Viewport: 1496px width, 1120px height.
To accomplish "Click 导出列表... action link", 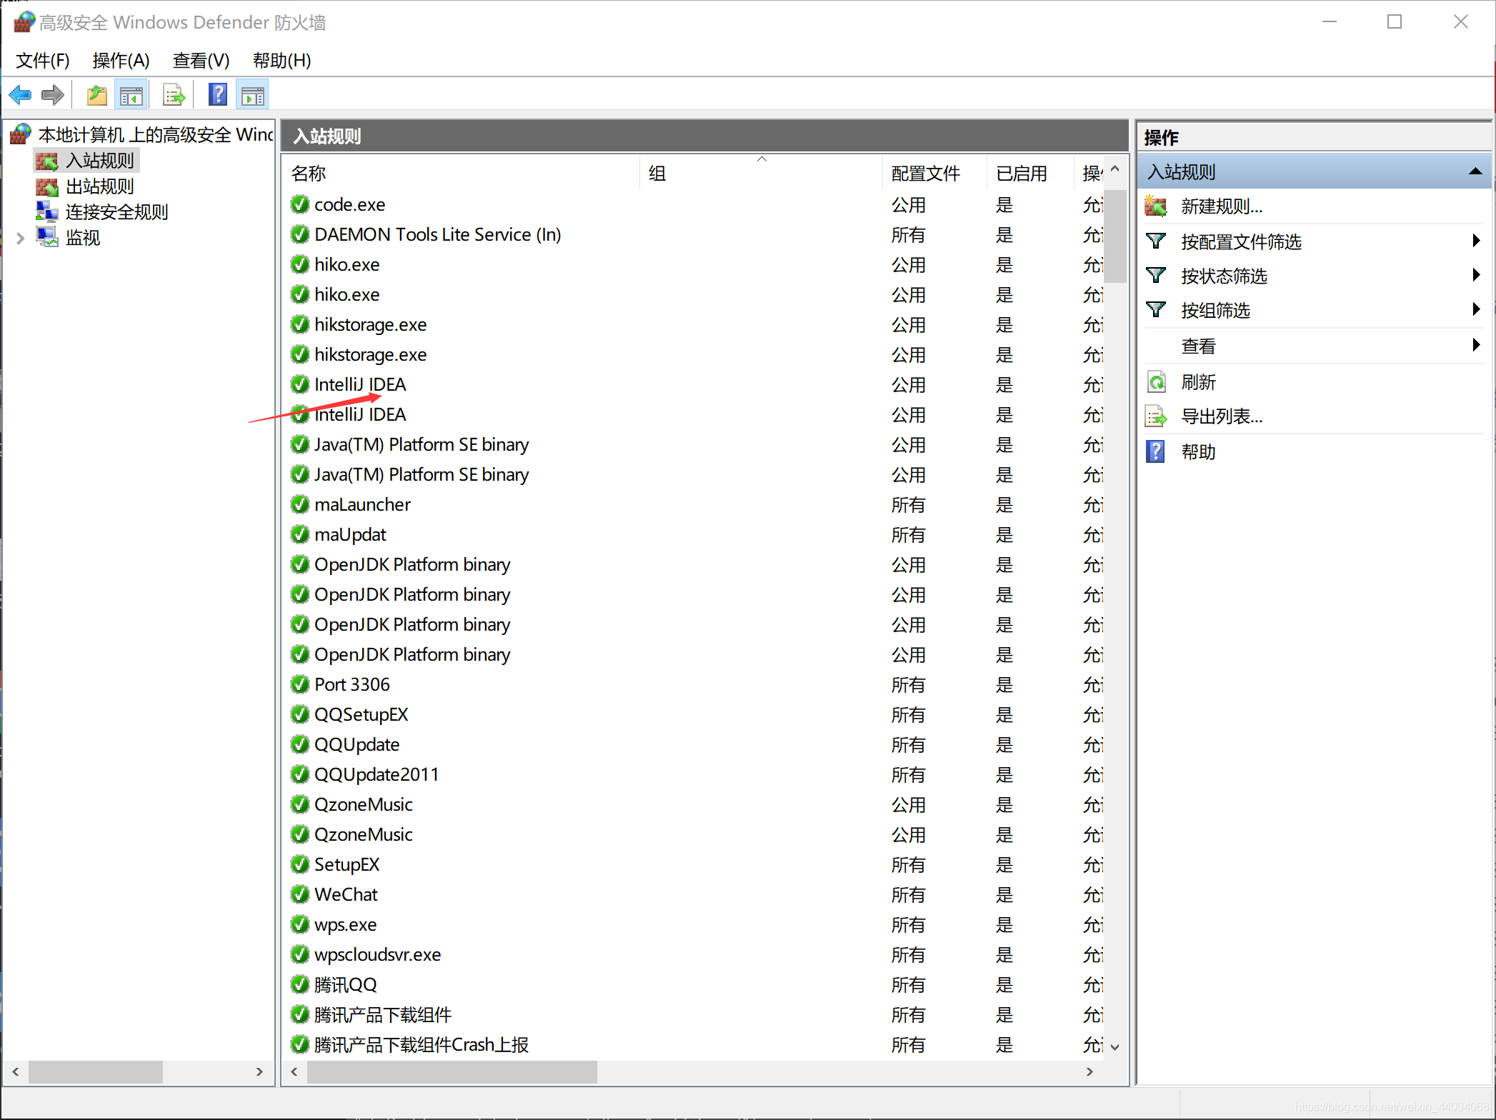I will click(1222, 417).
